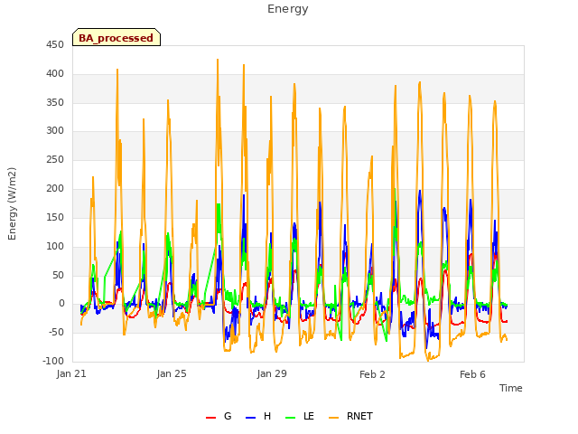Click the Jan 25 x-axis tick label
Screen dimensions: 578x434
pos(172,373)
